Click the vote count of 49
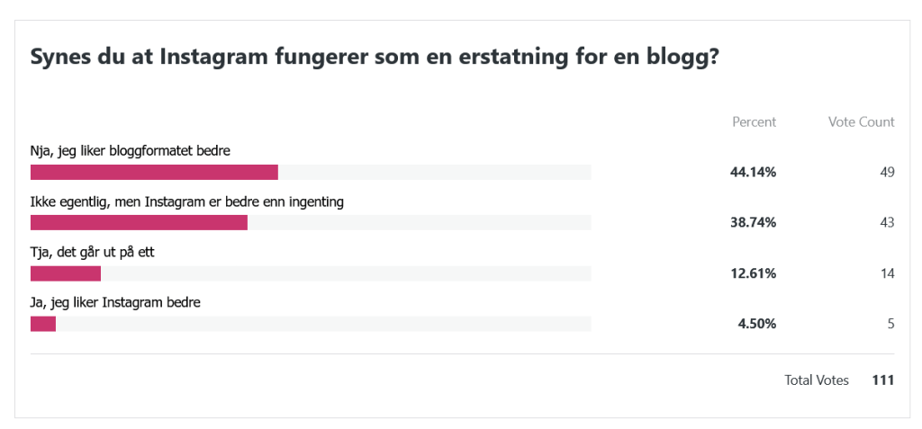This screenshot has width=922, height=429. click(887, 172)
